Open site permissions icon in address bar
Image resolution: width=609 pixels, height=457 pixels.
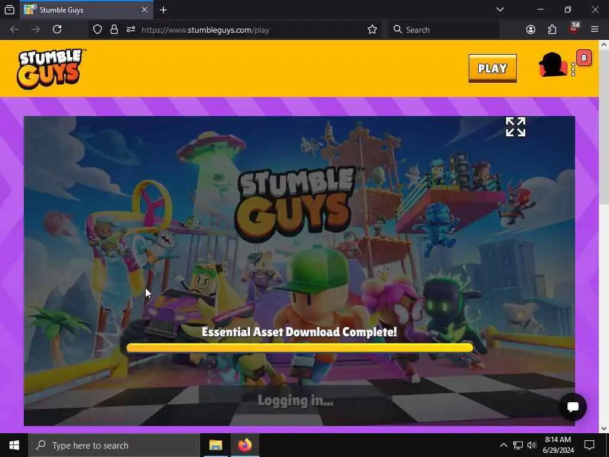pyautogui.click(x=130, y=30)
